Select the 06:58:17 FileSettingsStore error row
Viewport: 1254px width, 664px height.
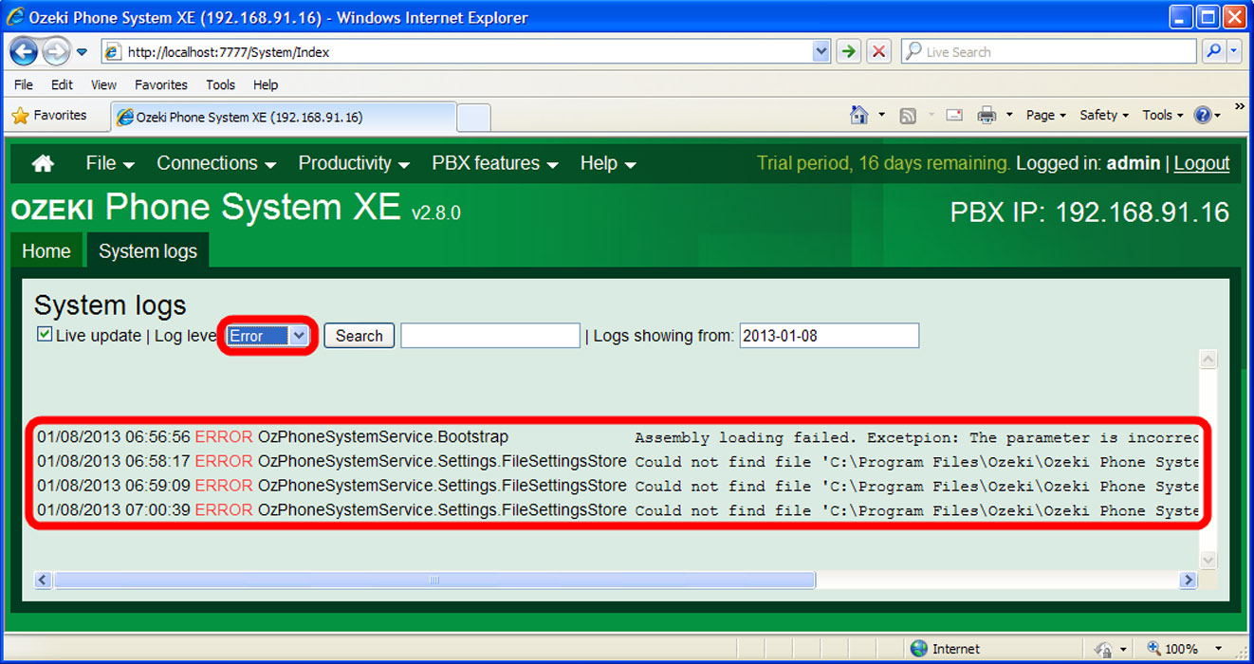(x=618, y=462)
